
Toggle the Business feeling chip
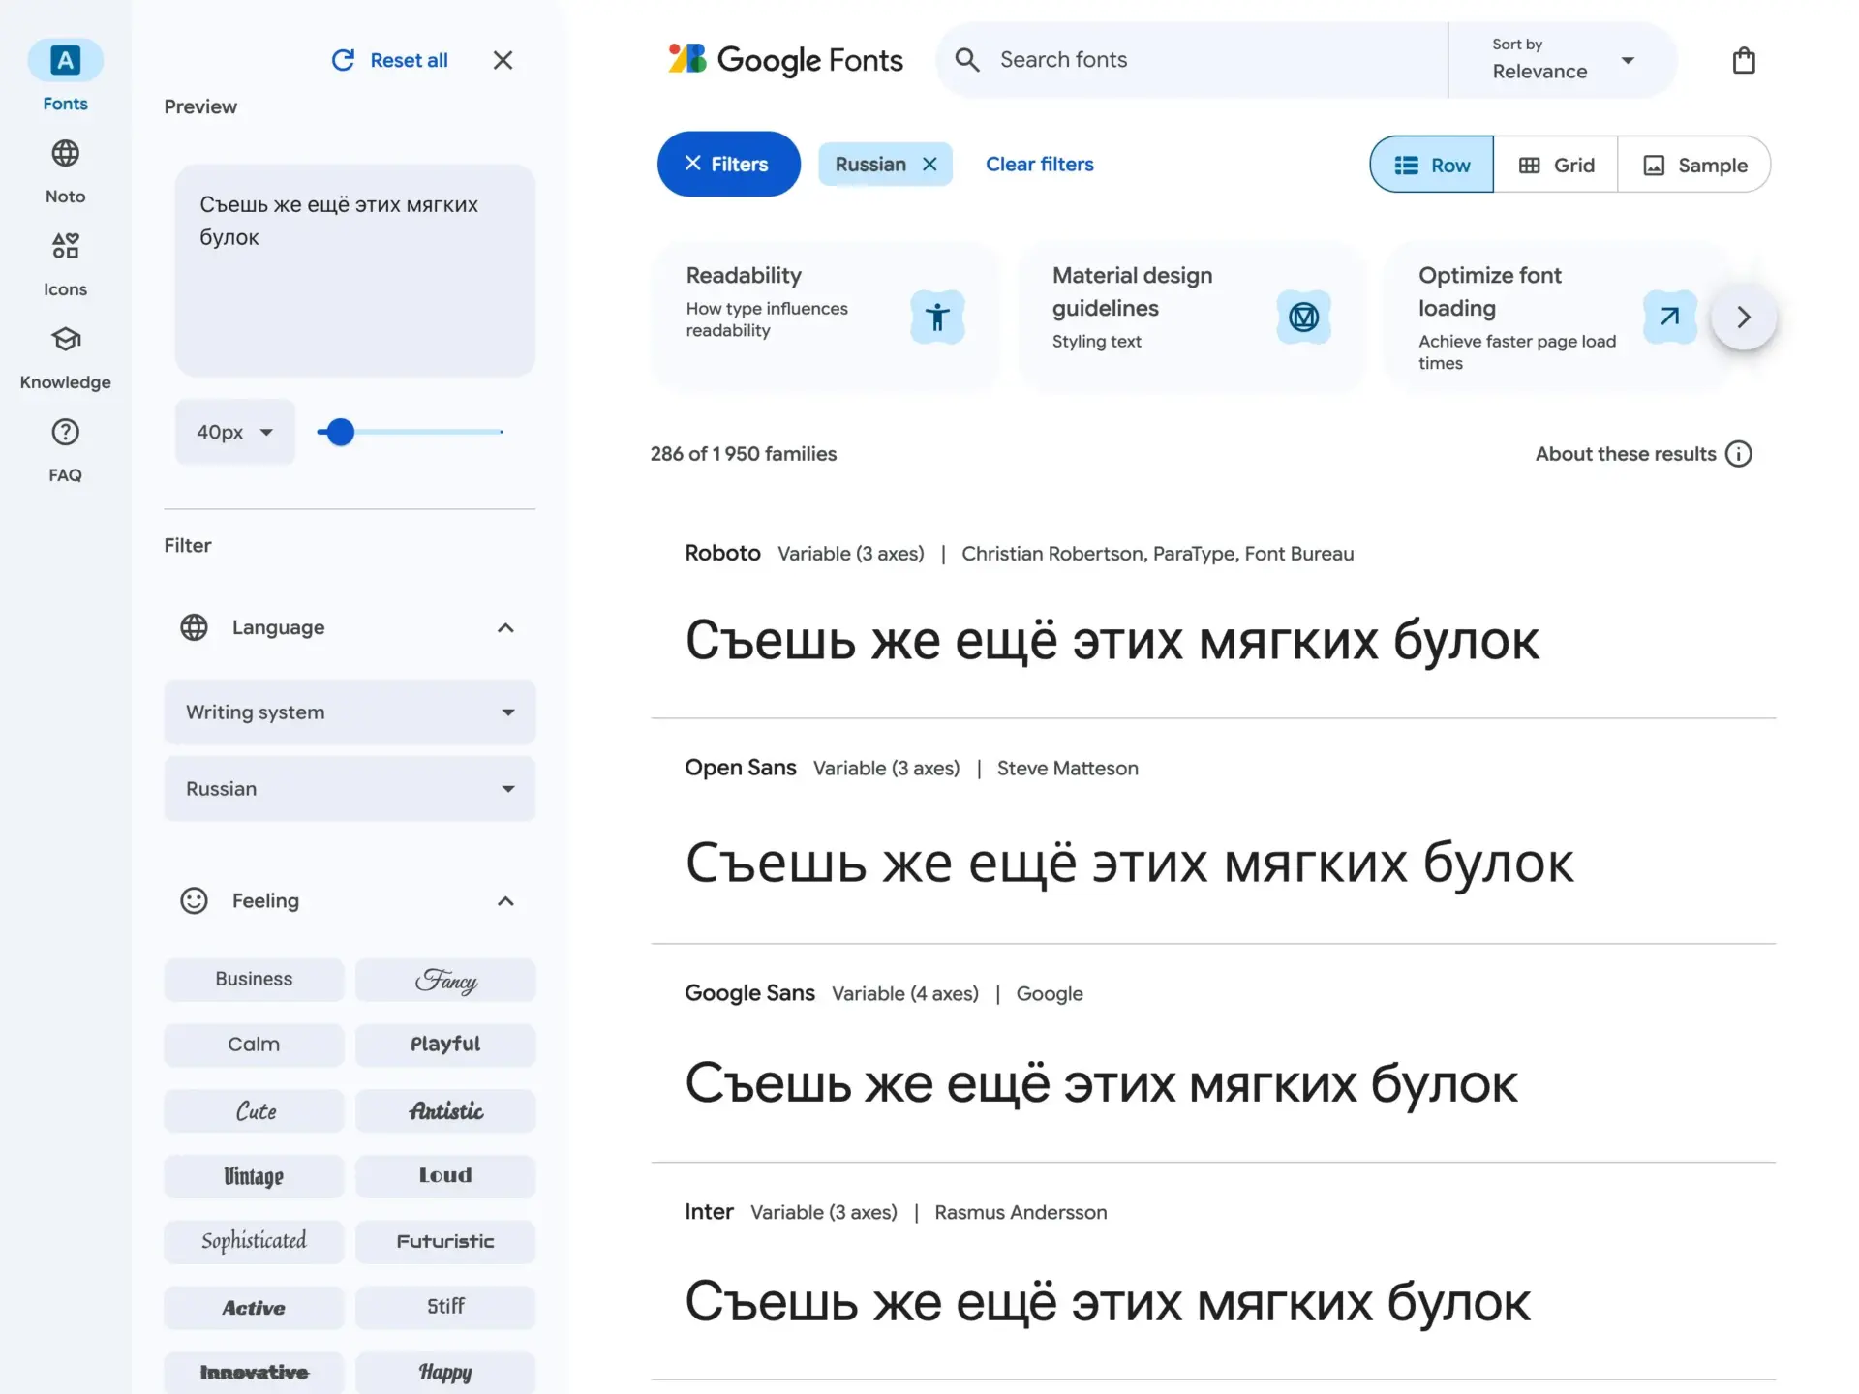[254, 979]
